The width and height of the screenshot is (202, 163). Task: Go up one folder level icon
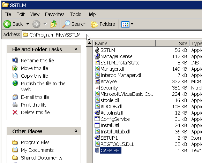(x=54, y=24)
